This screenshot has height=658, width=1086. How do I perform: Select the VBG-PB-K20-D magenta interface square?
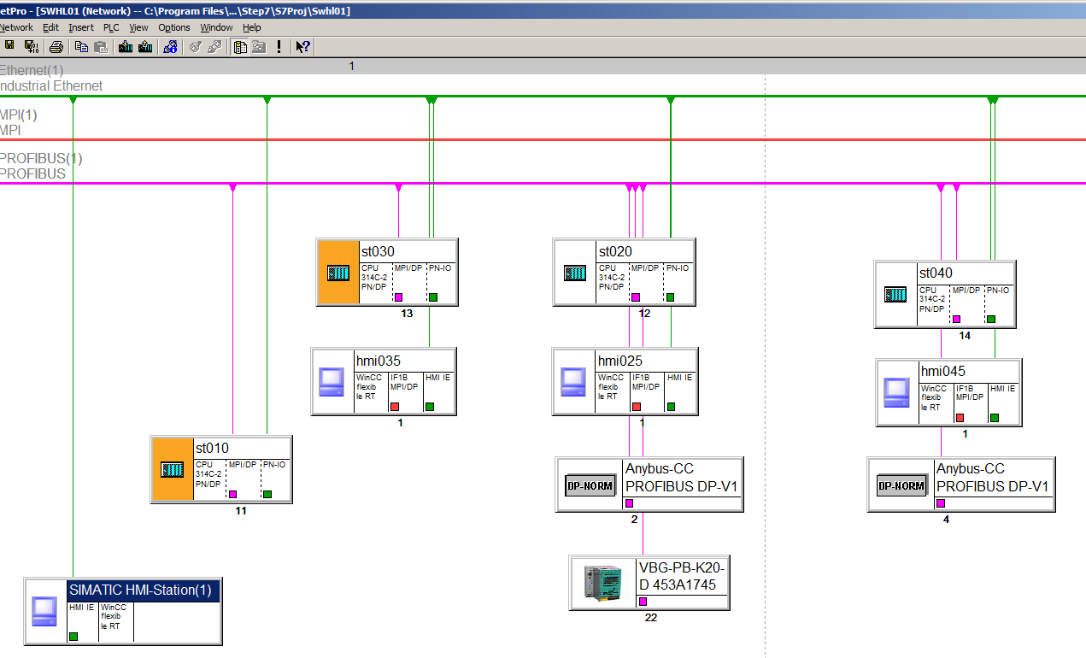643,602
